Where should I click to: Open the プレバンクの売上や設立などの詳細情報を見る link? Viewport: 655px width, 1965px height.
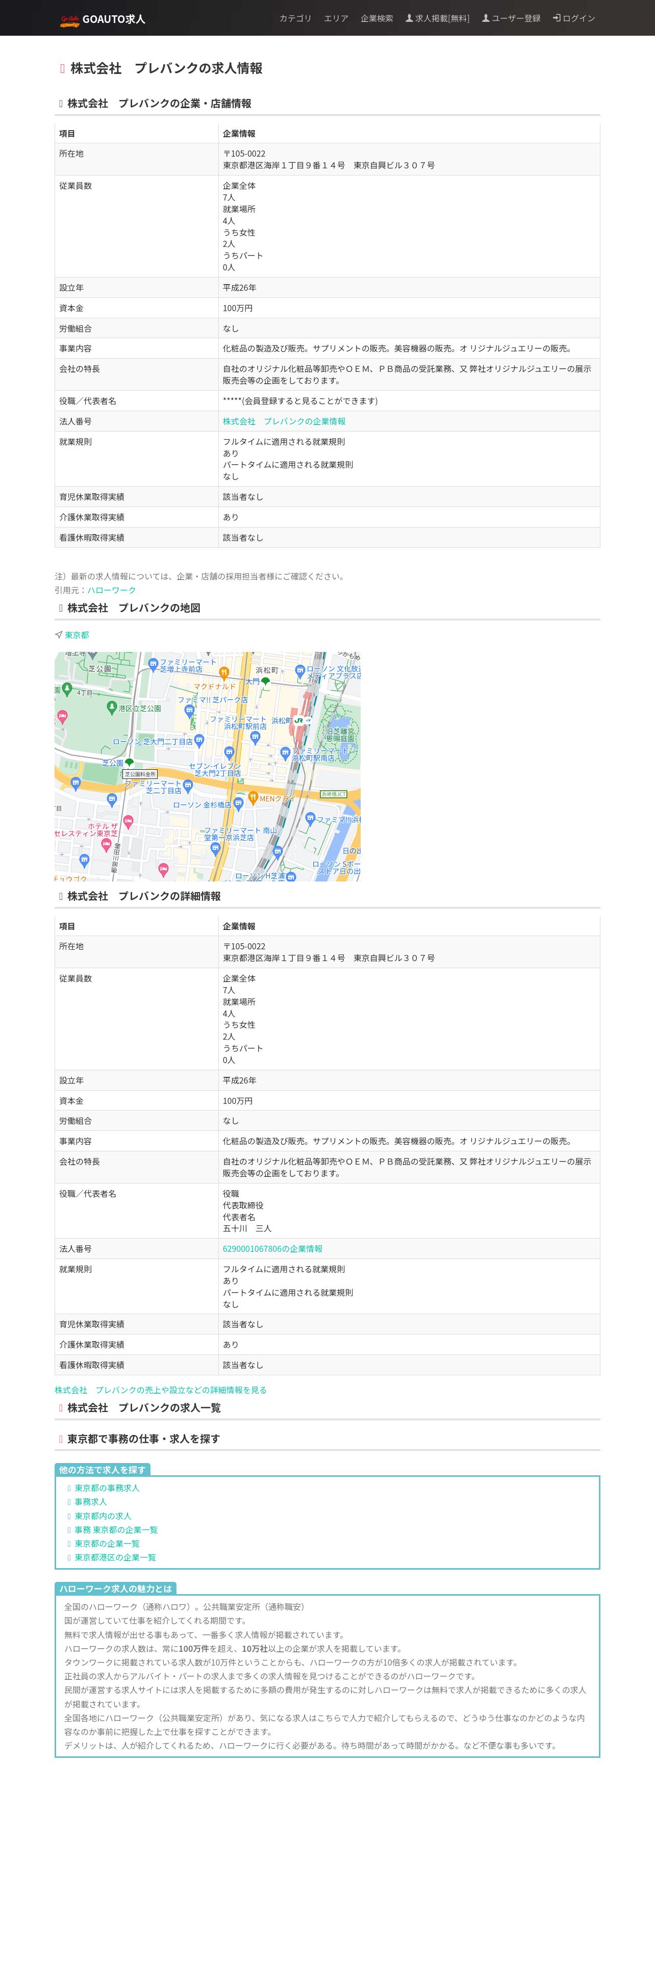pos(161,1390)
